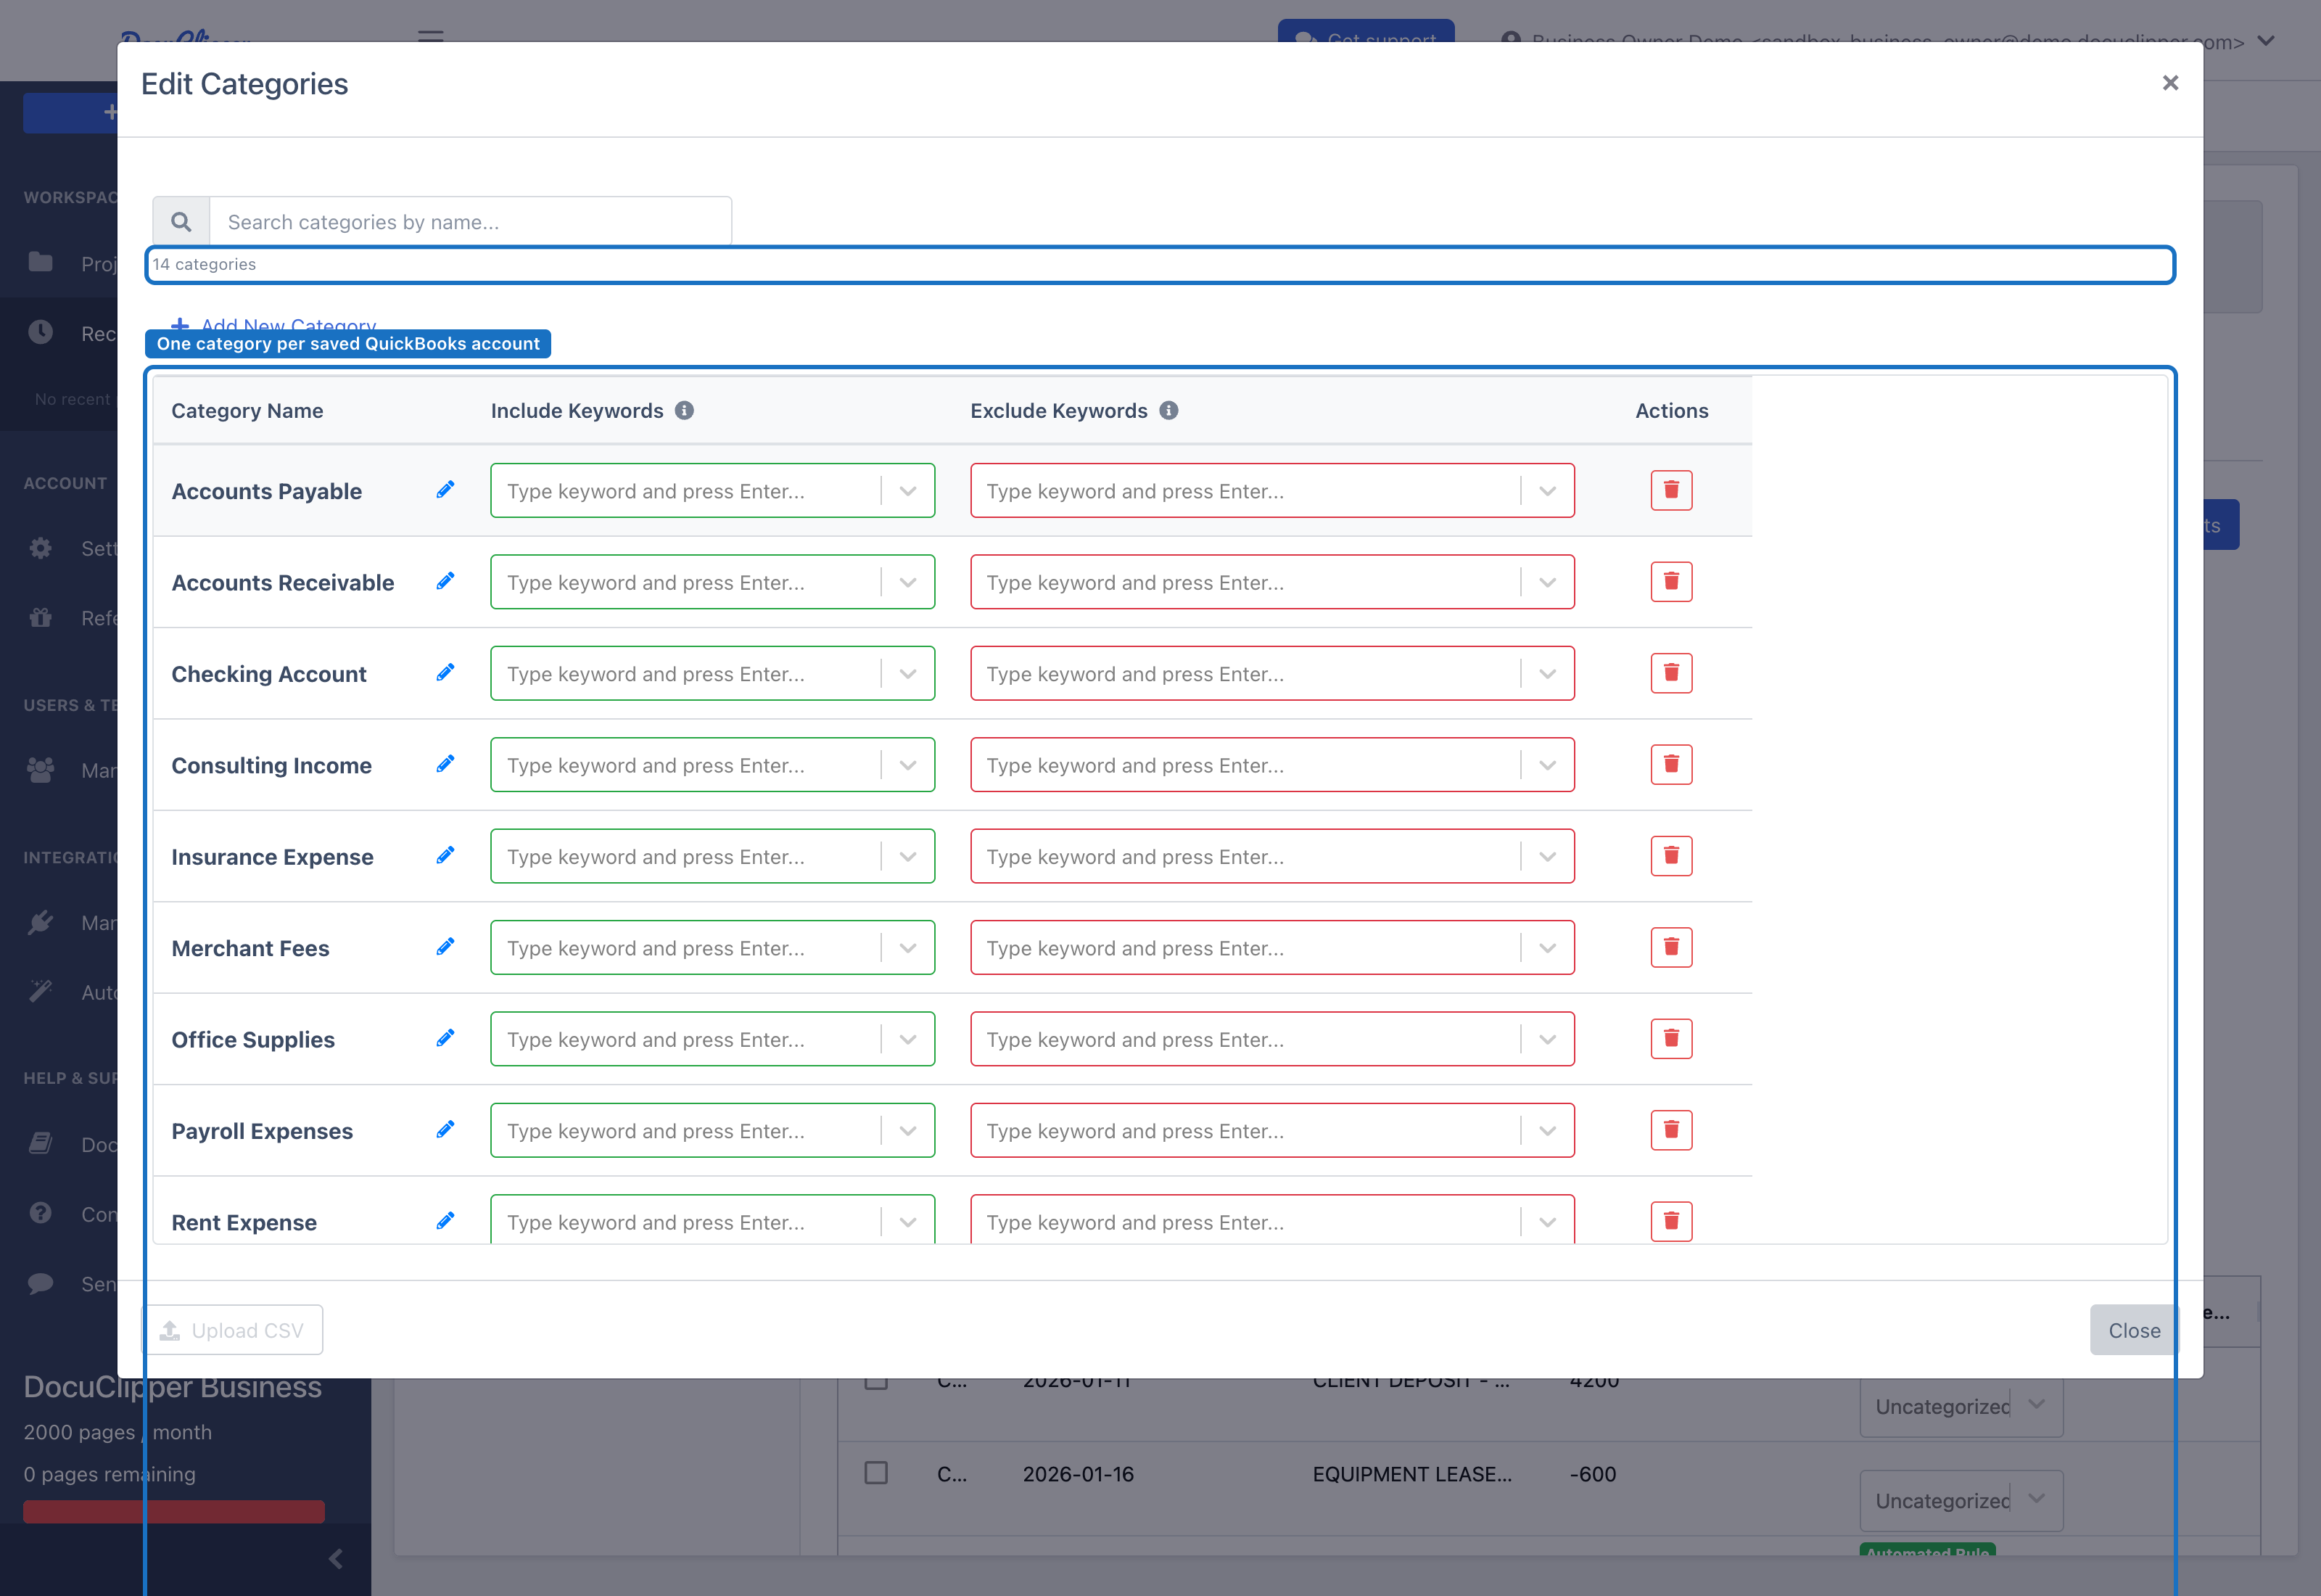The image size is (2321, 1596).
Task: Delete the Consulting Income category
Action: point(1670,764)
